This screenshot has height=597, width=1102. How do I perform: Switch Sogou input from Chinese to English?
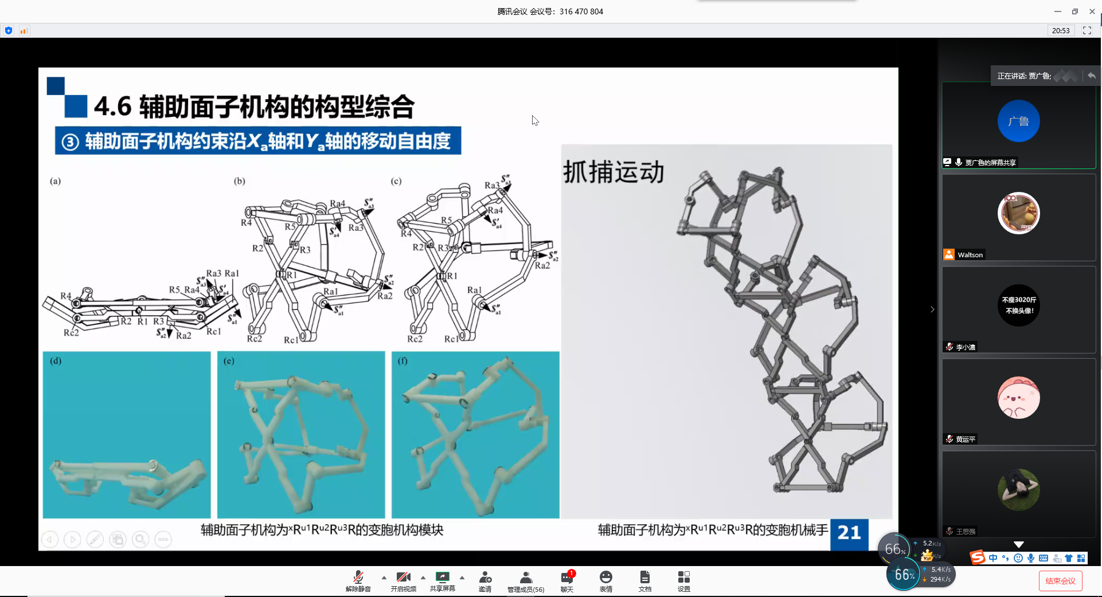993,559
